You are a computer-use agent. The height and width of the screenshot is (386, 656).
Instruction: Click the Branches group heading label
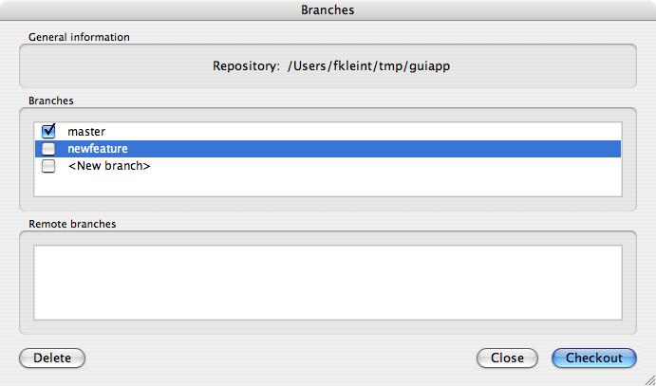pos(51,100)
